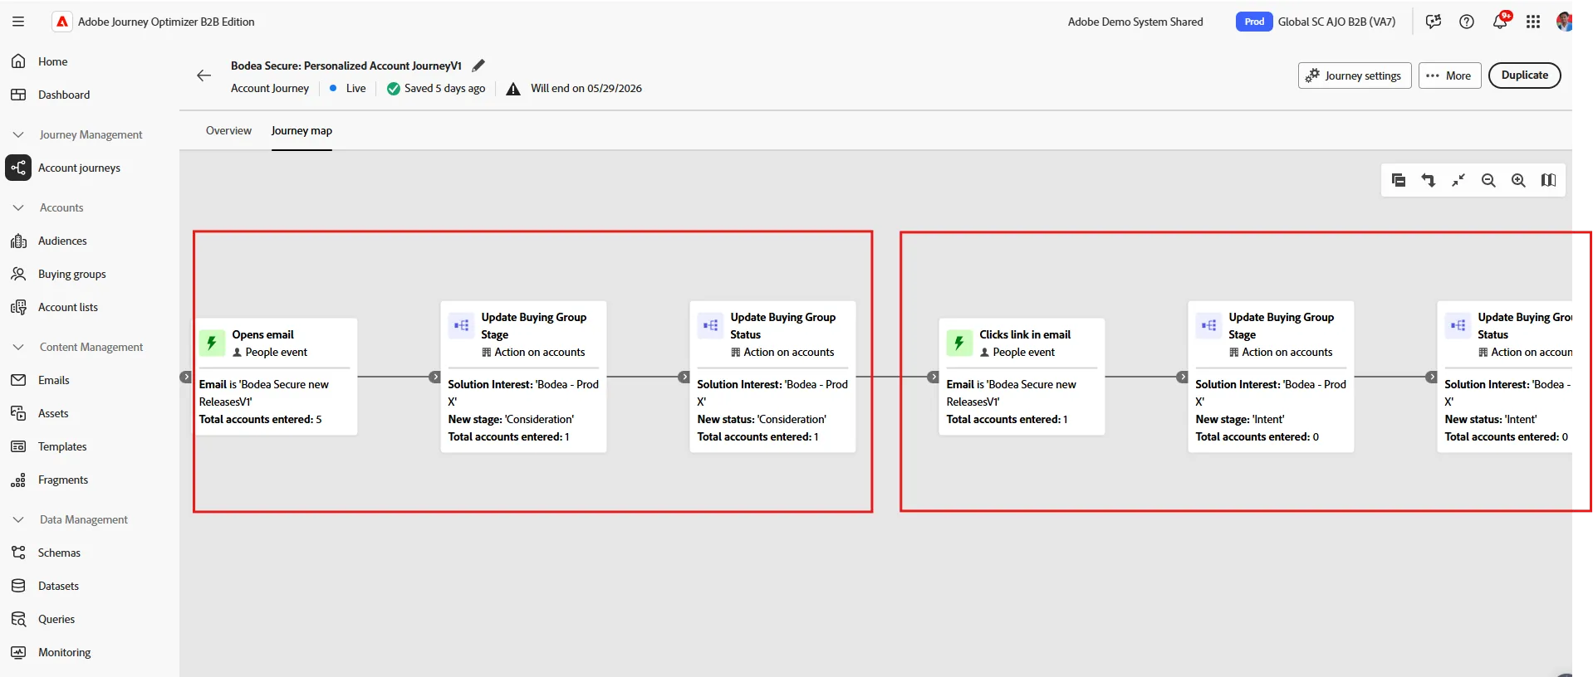Zoom in on the journey map
This screenshot has width=1593, height=677.
[x=1518, y=180]
